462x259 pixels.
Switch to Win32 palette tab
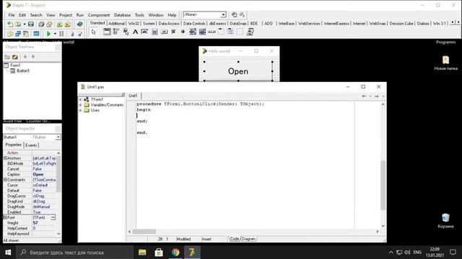(x=134, y=24)
